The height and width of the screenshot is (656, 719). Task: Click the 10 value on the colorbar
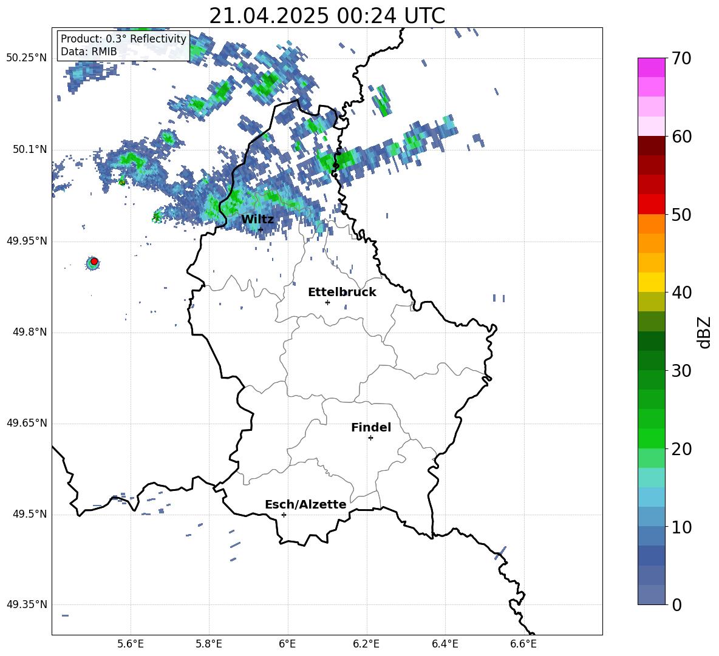pyautogui.click(x=681, y=527)
